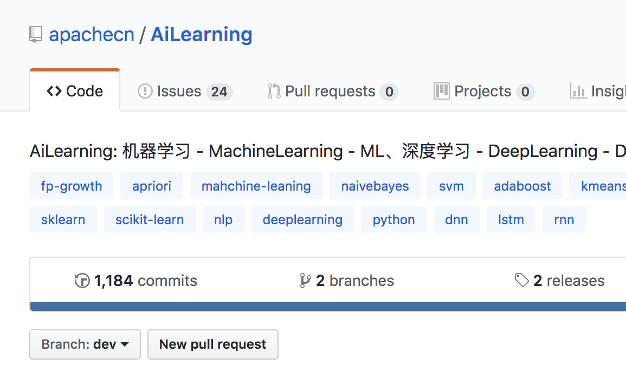The width and height of the screenshot is (626, 365).
Task: Click the releases tag icon
Action: (521, 281)
